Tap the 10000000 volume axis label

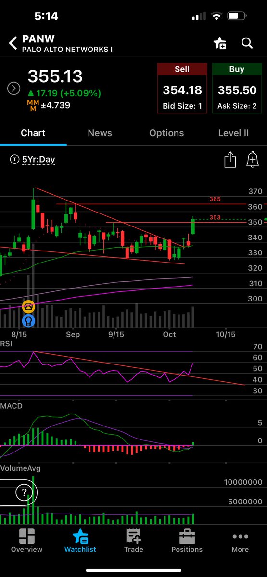[x=243, y=482]
